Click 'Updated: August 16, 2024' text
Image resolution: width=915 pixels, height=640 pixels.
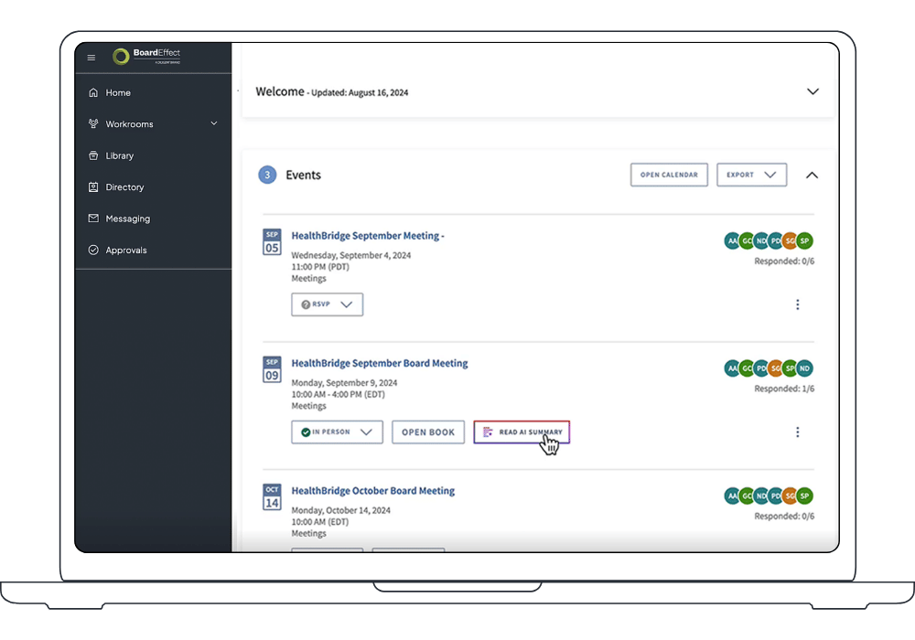coord(360,93)
